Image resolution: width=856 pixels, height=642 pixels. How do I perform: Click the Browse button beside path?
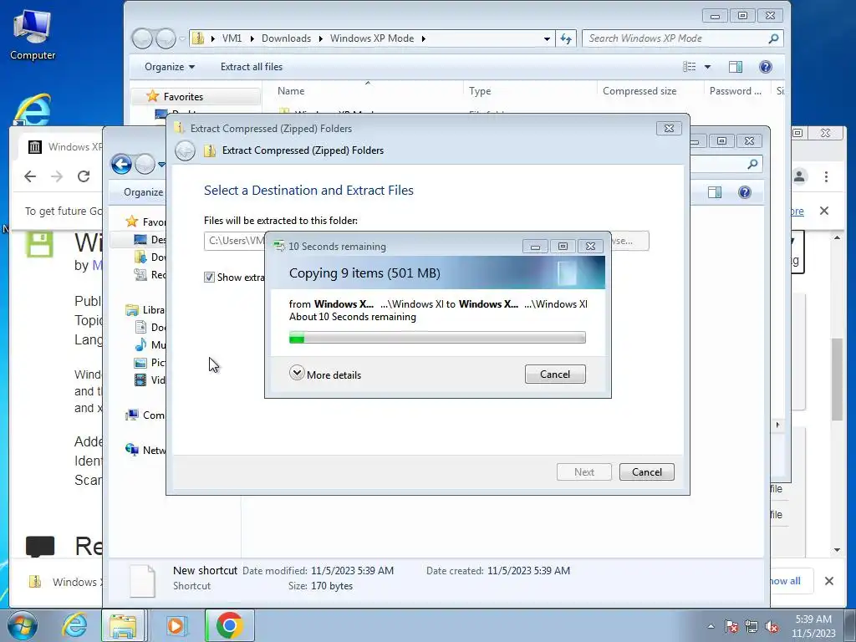(x=629, y=241)
